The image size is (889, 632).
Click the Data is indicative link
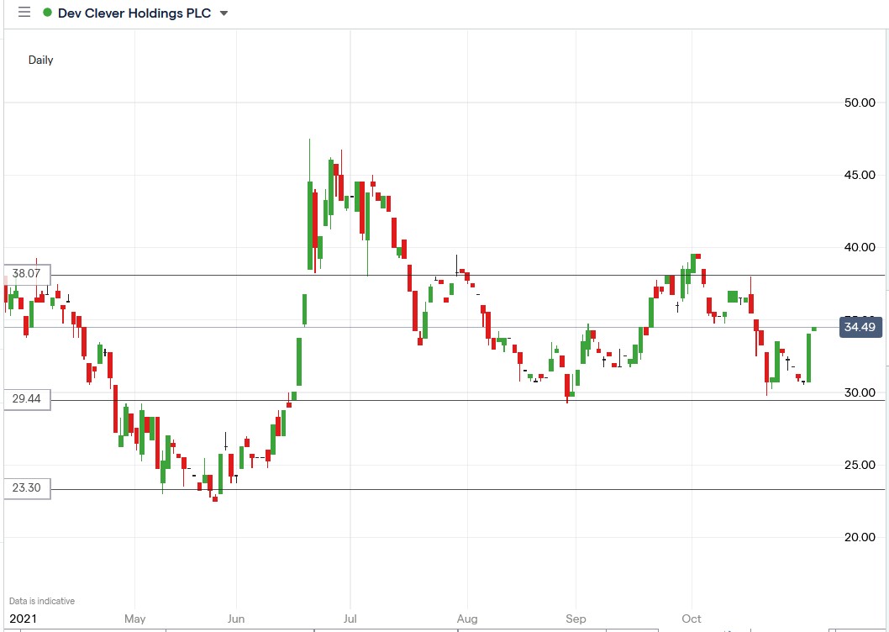click(x=40, y=600)
